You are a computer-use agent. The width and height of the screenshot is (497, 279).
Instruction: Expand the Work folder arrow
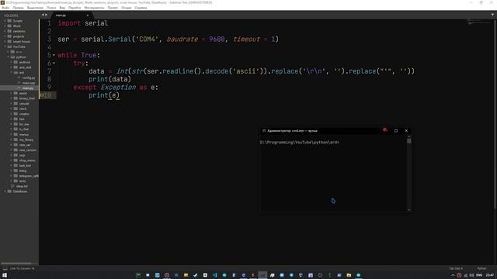click(5, 26)
